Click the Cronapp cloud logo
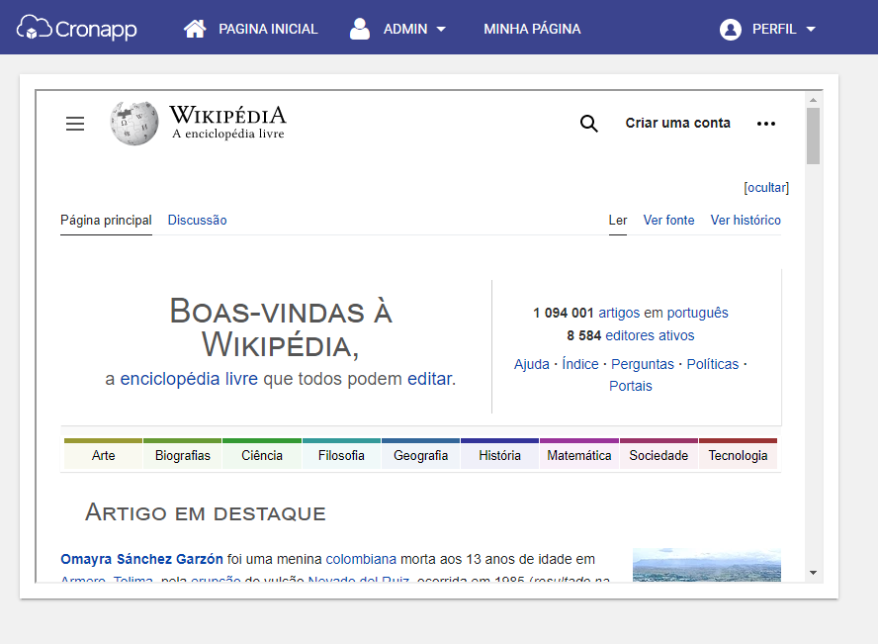The width and height of the screenshot is (878, 644). (x=77, y=28)
